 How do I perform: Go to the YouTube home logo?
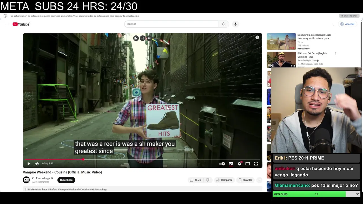tap(21, 24)
